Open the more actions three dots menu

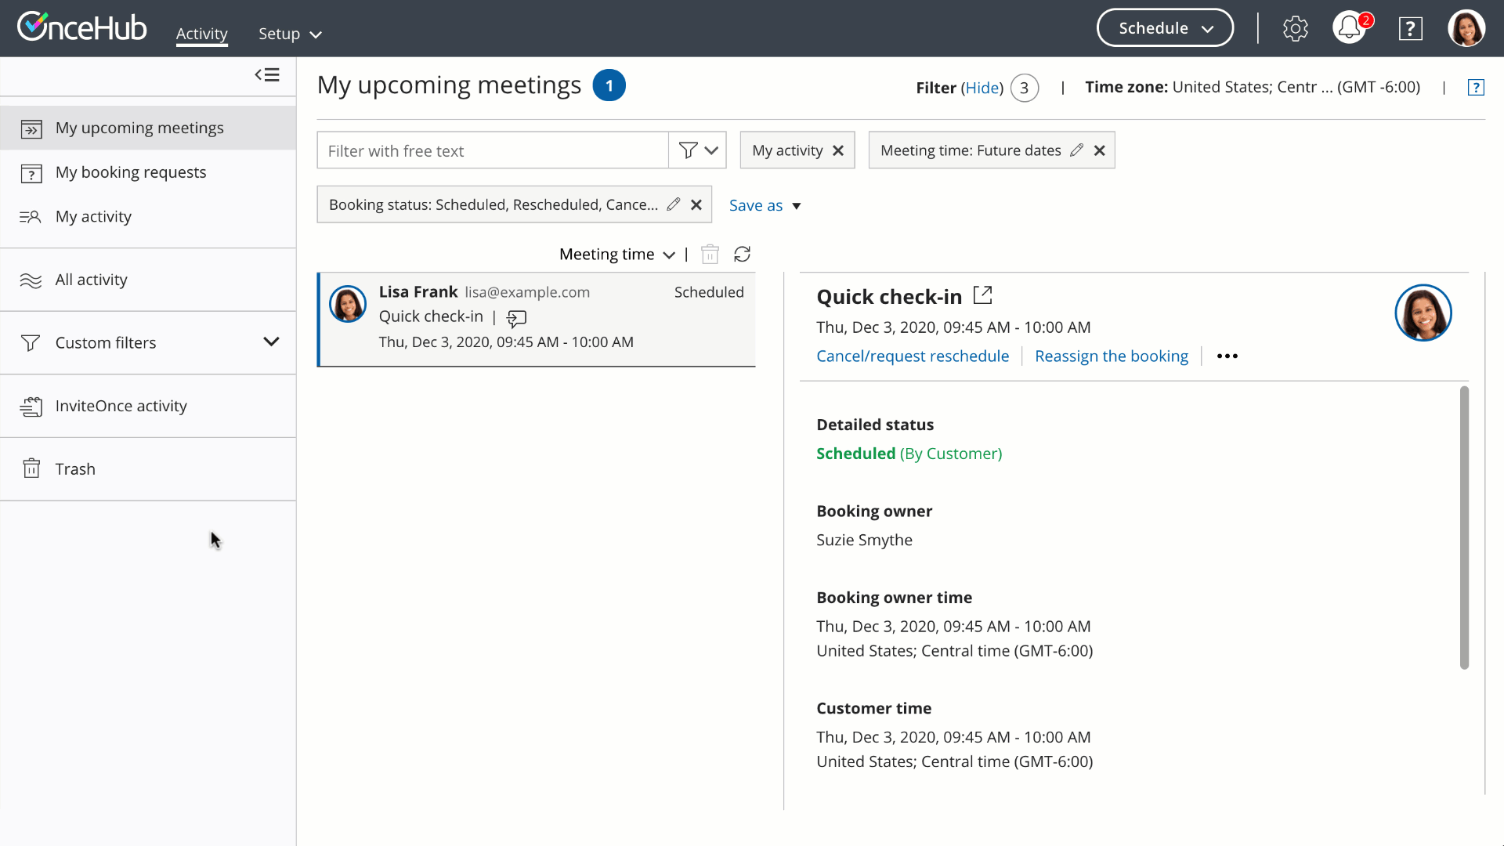pyautogui.click(x=1227, y=356)
